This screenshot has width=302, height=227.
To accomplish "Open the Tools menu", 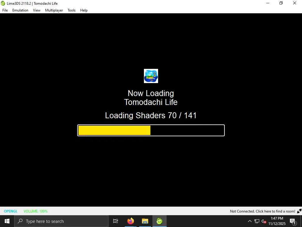I will (71, 10).
